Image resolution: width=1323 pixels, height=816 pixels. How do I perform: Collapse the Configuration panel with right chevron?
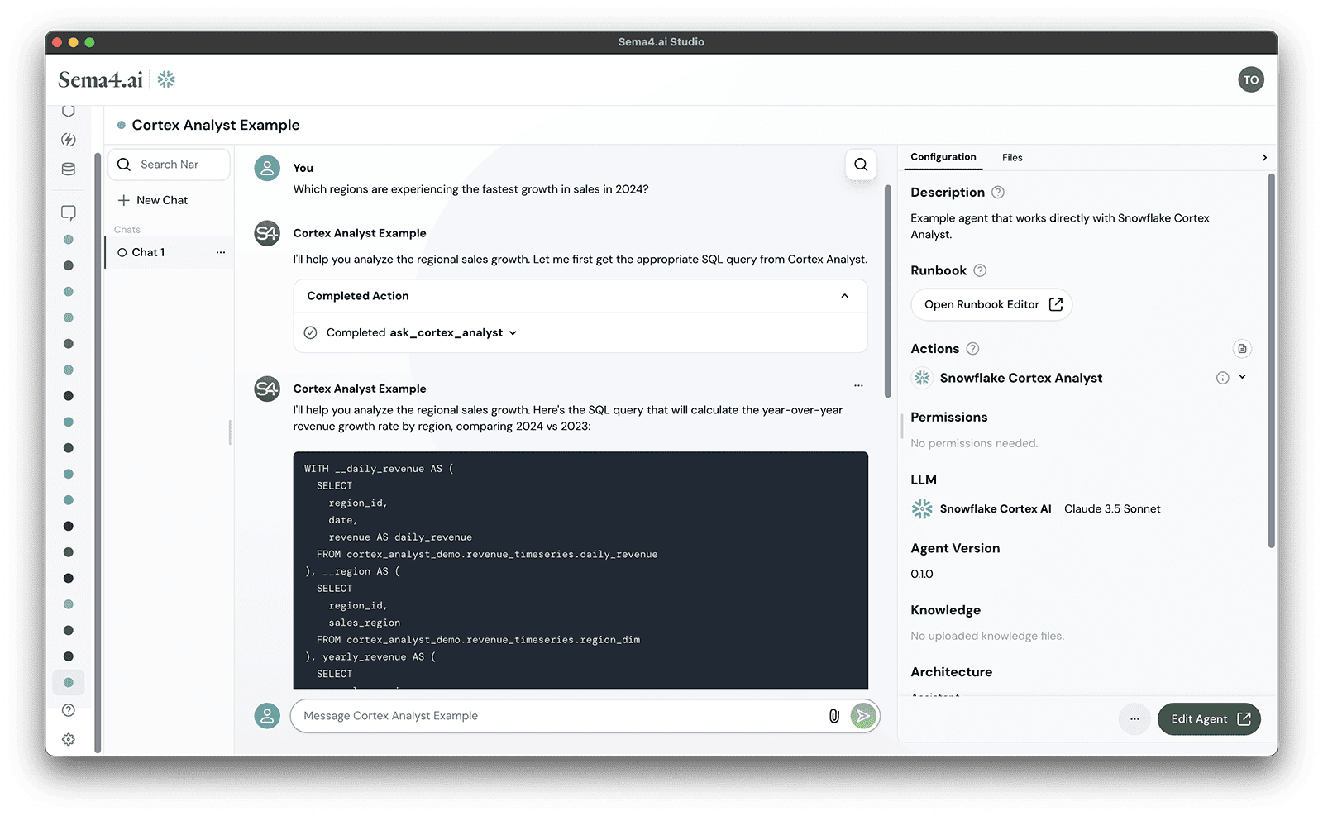[1264, 157]
